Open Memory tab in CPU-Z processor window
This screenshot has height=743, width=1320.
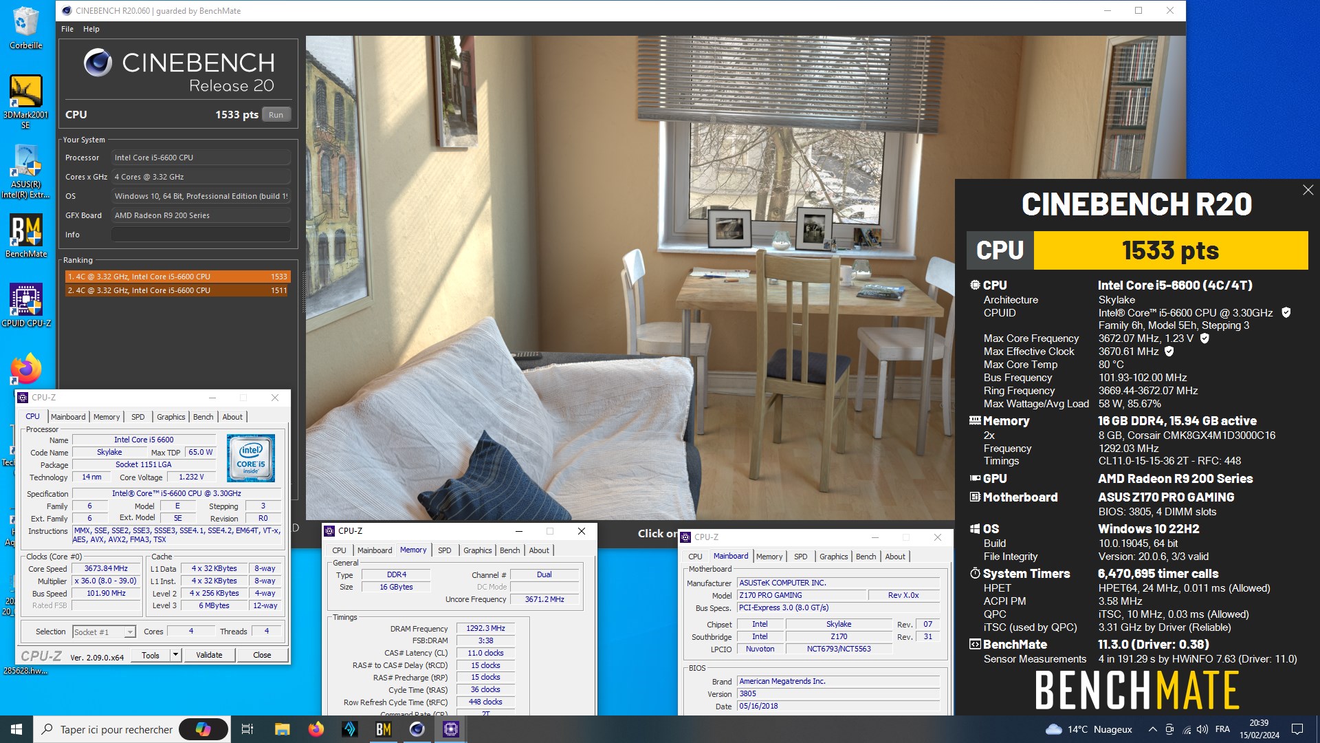pyautogui.click(x=107, y=417)
